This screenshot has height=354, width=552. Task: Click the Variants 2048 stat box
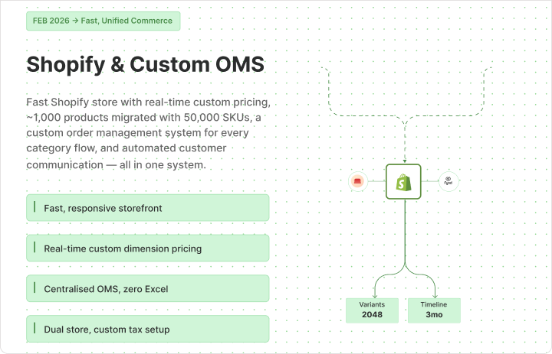tap(372, 310)
